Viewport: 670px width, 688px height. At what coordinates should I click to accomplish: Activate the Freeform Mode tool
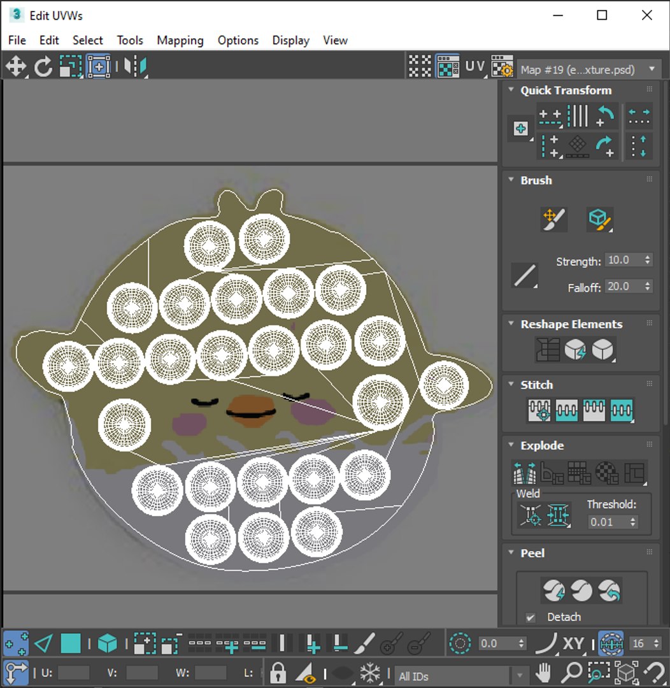[99, 67]
